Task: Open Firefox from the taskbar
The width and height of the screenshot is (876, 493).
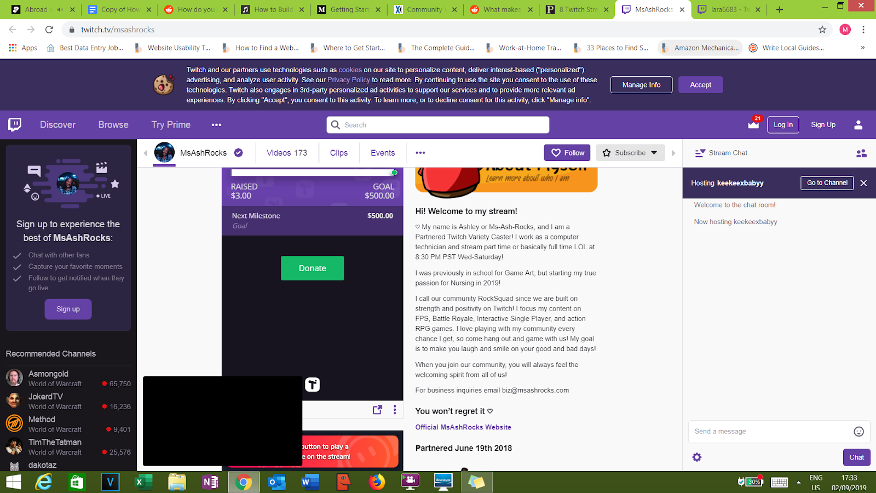Action: click(377, 482)
